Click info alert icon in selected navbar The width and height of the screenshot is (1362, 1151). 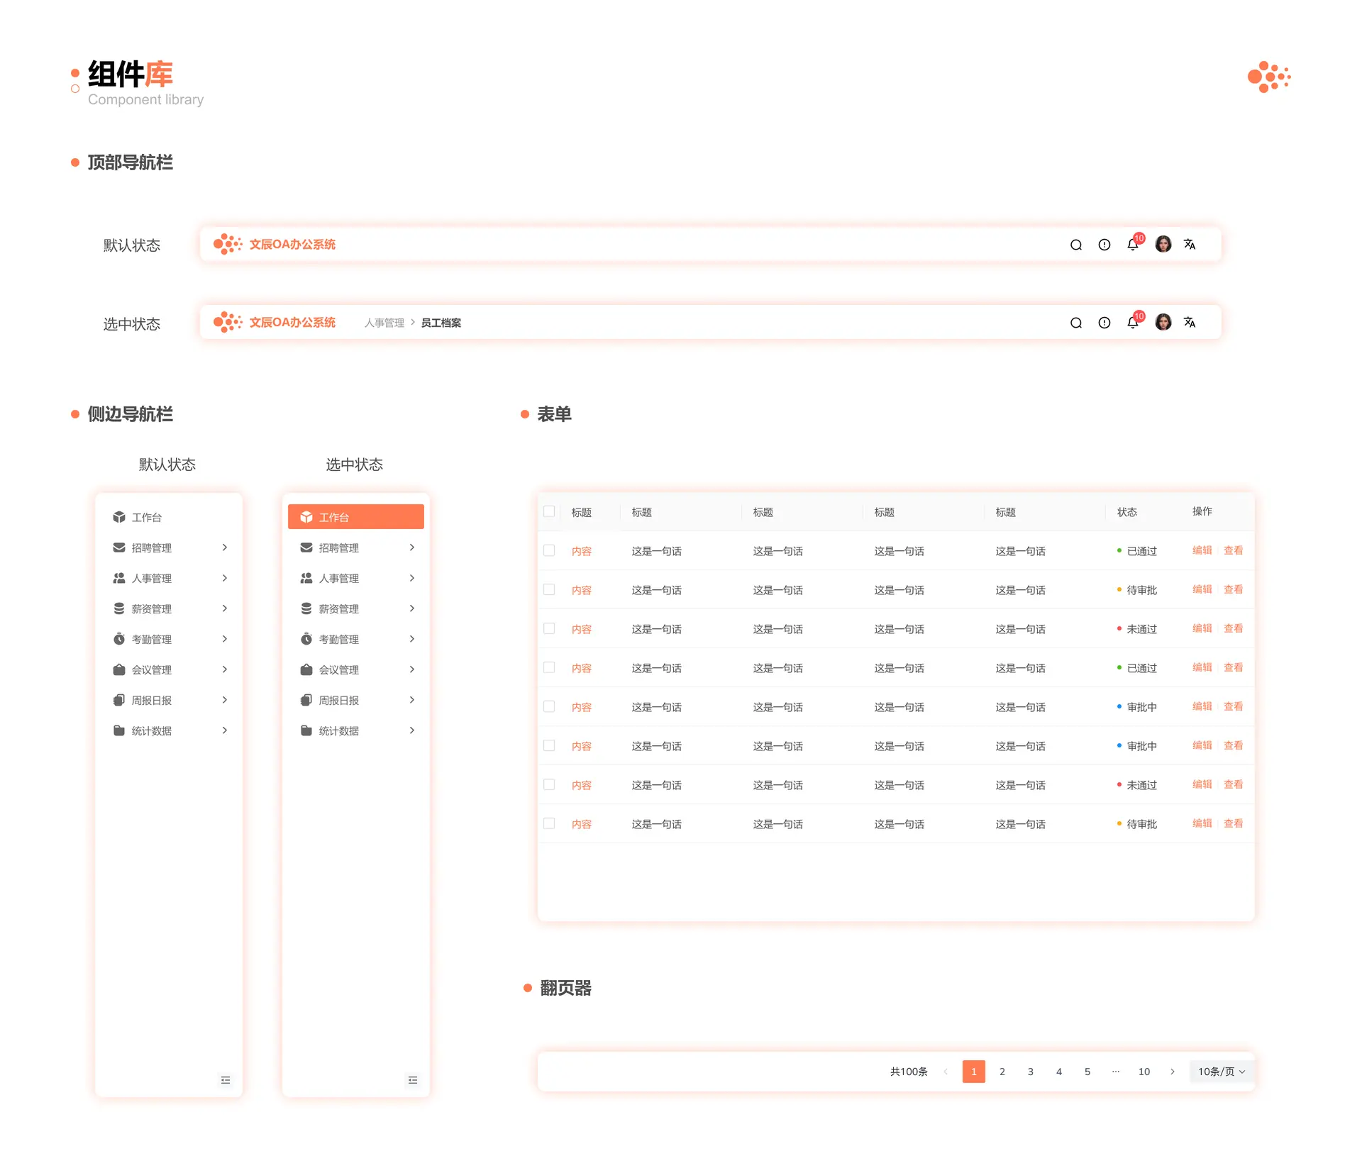[1104, 323]
